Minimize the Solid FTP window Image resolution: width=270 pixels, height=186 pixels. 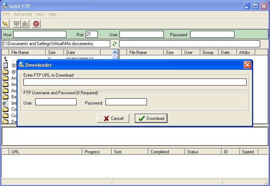247,6
